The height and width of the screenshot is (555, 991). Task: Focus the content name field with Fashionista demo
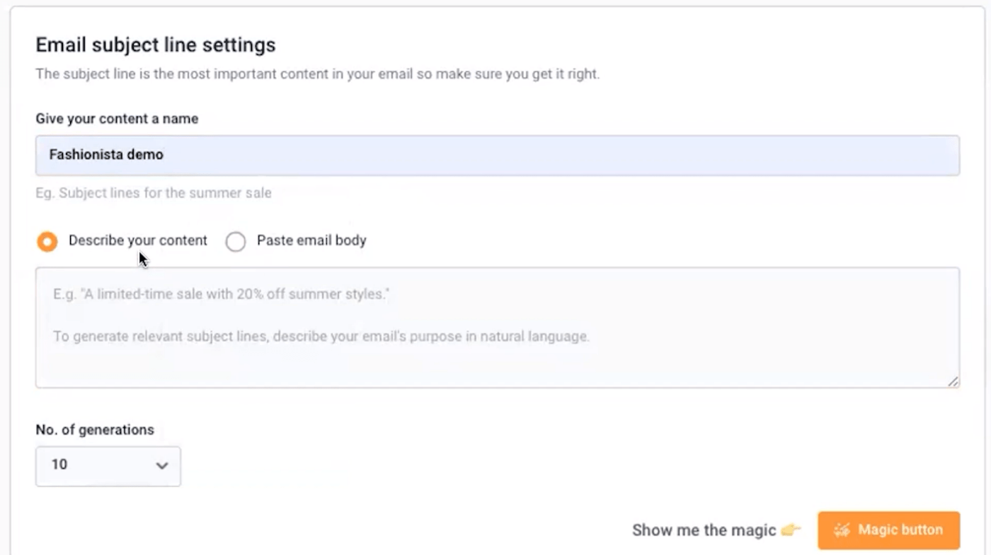point(498,156)
